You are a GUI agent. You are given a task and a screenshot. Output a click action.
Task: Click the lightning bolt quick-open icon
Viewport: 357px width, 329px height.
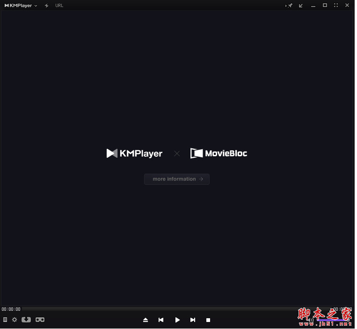(x=46, y=6)
